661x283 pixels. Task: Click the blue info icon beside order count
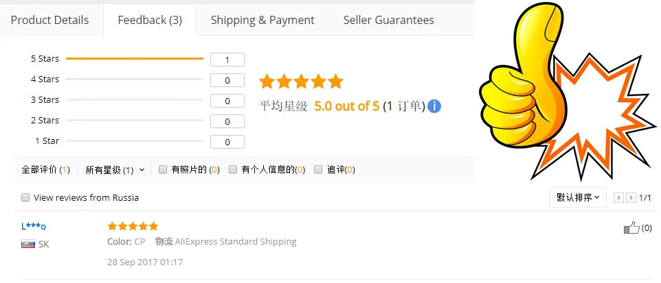(x=434, y=107)
